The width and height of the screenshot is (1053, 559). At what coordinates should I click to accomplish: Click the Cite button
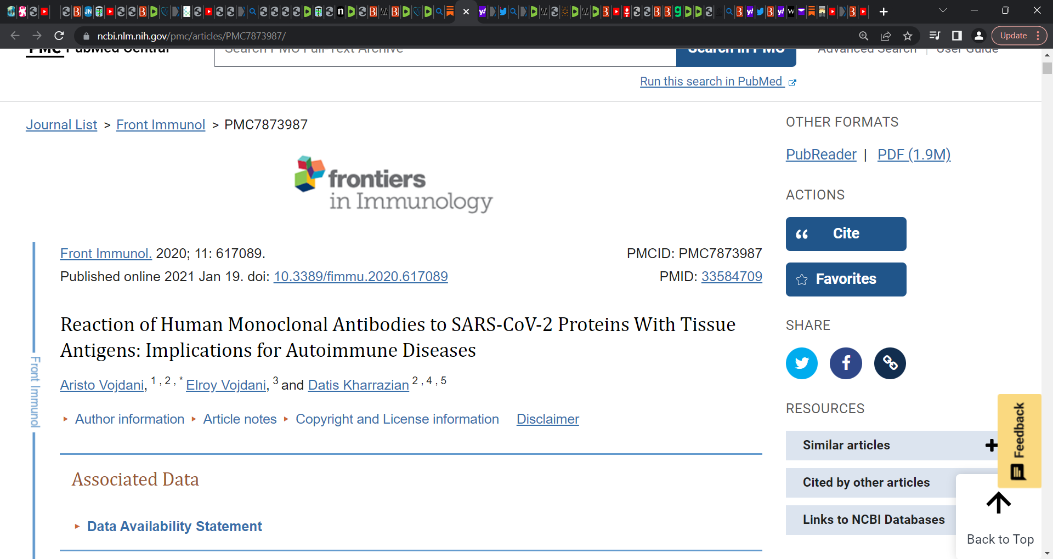846,234
